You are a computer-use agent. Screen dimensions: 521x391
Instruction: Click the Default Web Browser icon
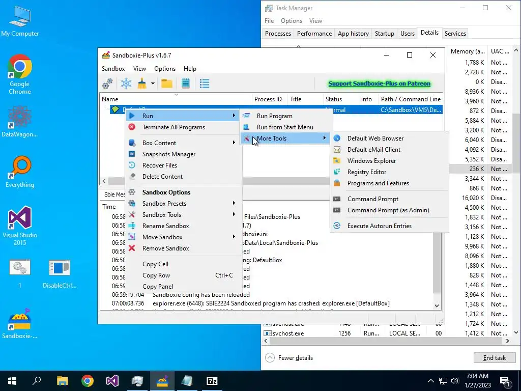[337, 138]
